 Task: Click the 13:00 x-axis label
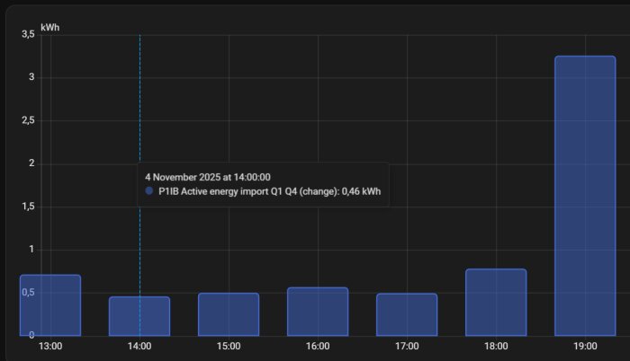click(x=50, y=346)
